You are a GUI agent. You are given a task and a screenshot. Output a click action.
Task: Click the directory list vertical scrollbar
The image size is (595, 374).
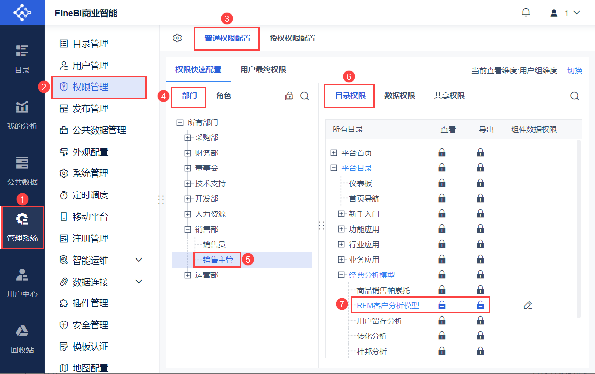578,229
